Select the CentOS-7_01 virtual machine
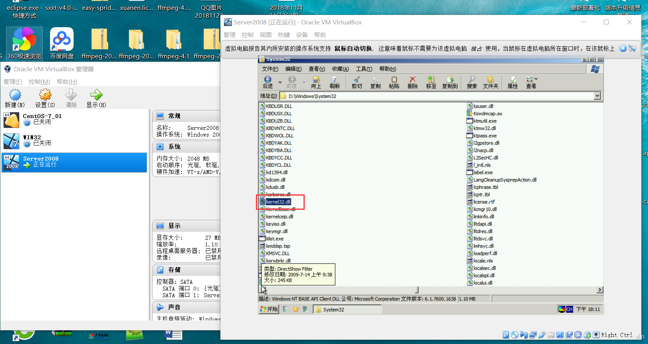 (74, 120)
